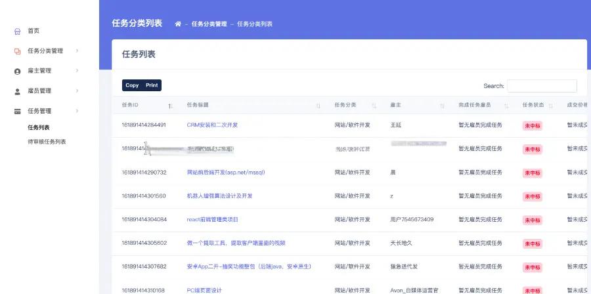
Task: Click employer name 猿急送代发
Action: click(404, 266)
